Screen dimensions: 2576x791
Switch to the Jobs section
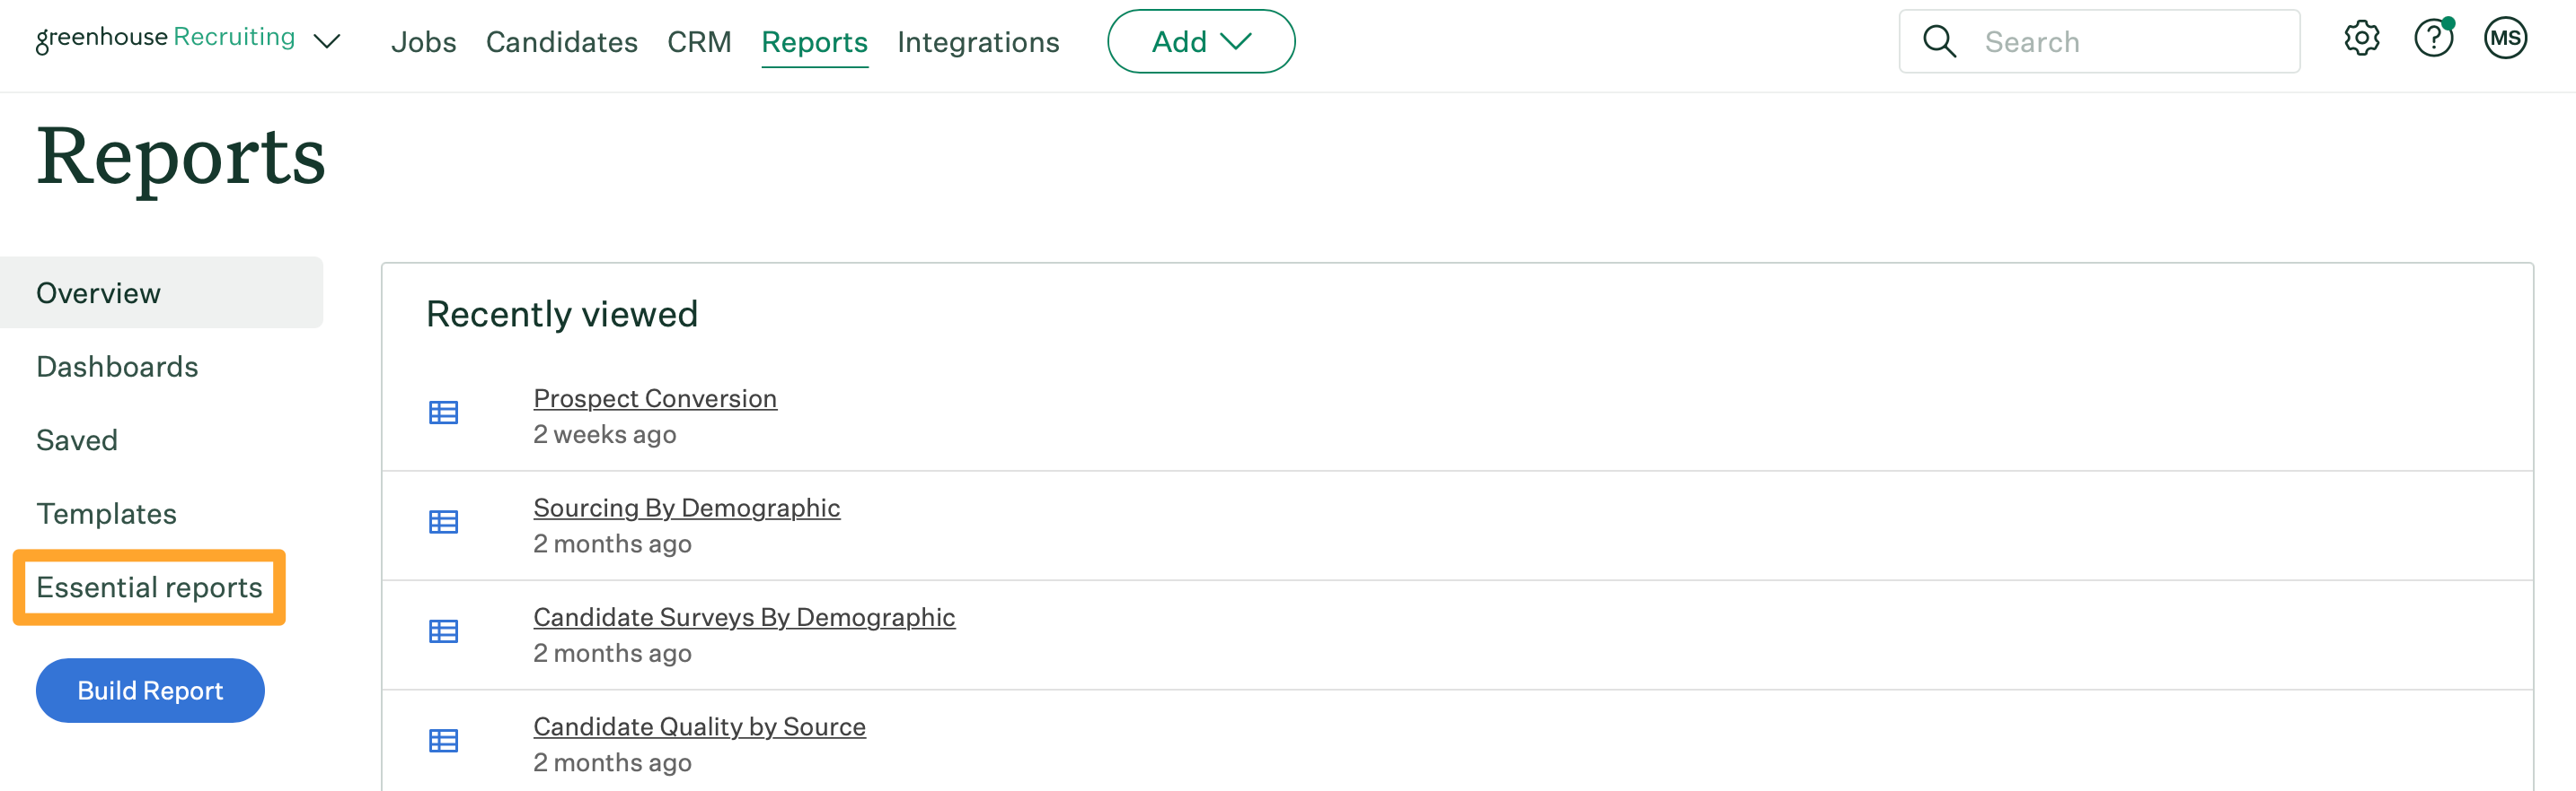pyautogui.click(x=424, y=42)
